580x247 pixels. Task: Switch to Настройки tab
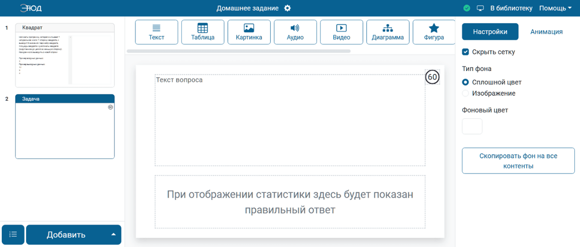(490, 32)
